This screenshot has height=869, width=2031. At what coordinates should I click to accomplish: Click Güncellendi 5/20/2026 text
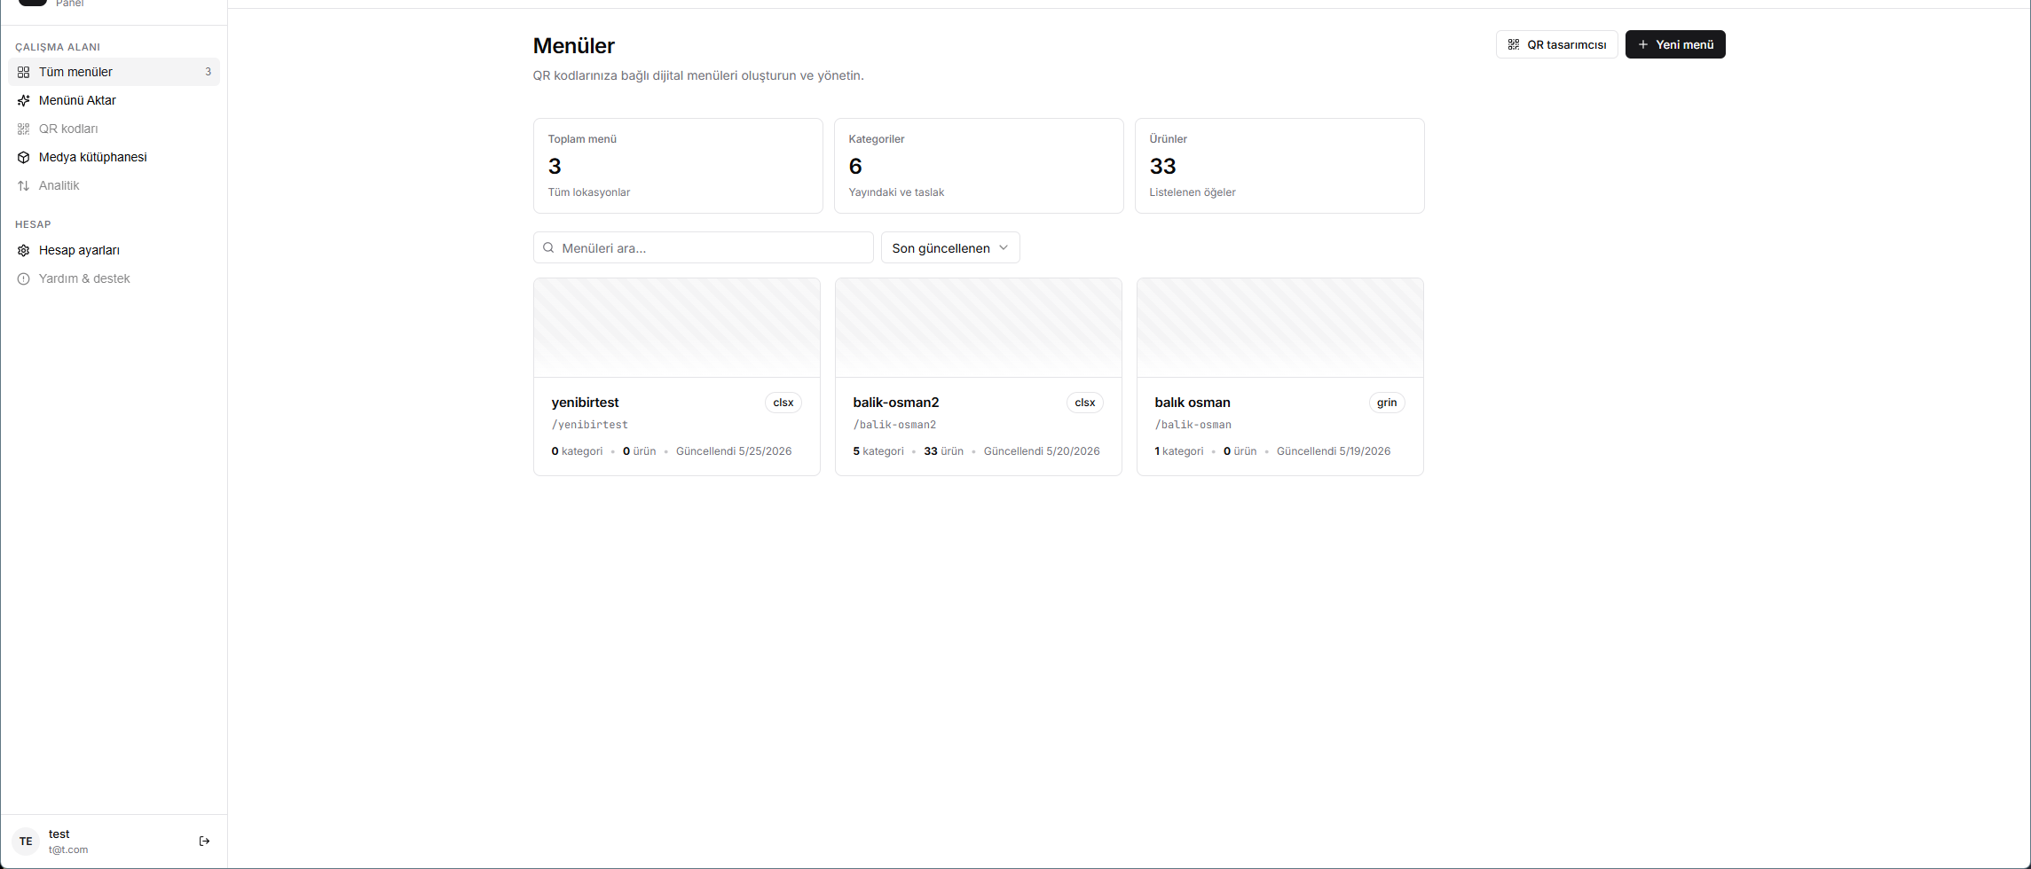click(x=1042, y=451)
